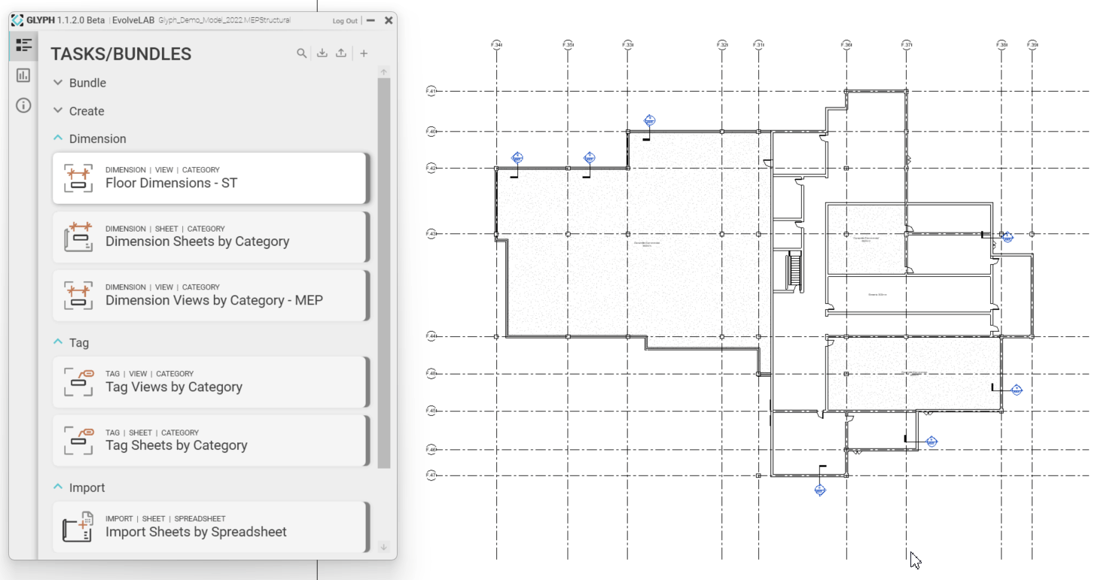Collapse the Dimension section
This screenshot has width=1113, height=580.
pyautogui.click(x=58, y=138)
